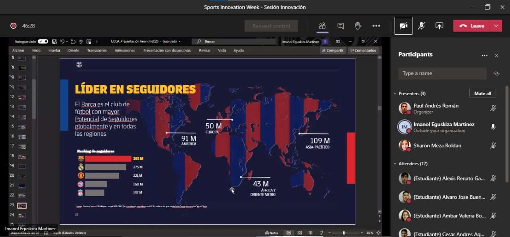
Task: Toggle Autoguardado switch in PowerPoint
Action: tap(43, 41)
